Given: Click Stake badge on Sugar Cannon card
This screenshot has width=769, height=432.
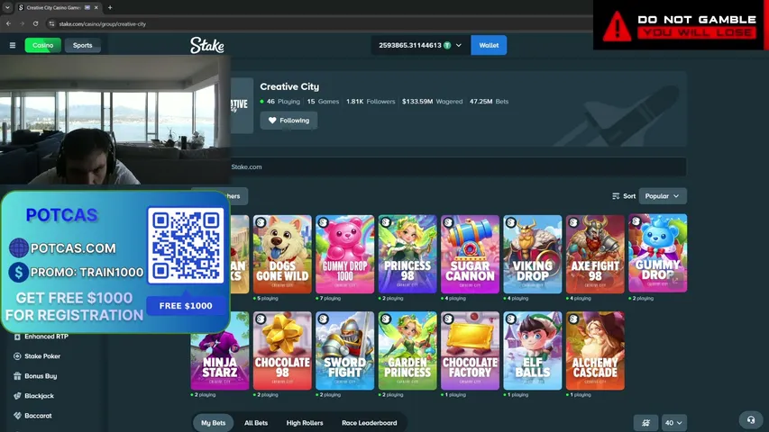Looking at the screenshot, I should [448, 222].
